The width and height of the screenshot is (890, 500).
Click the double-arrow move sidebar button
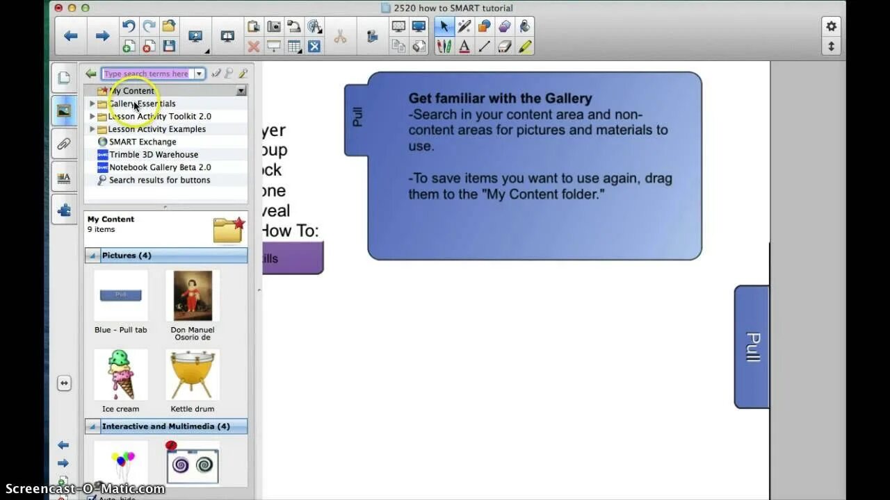coord(64,383)
